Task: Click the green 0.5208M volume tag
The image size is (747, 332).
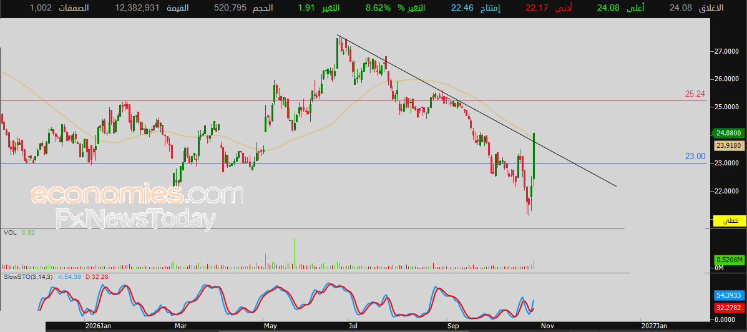Action: [730, 260]
